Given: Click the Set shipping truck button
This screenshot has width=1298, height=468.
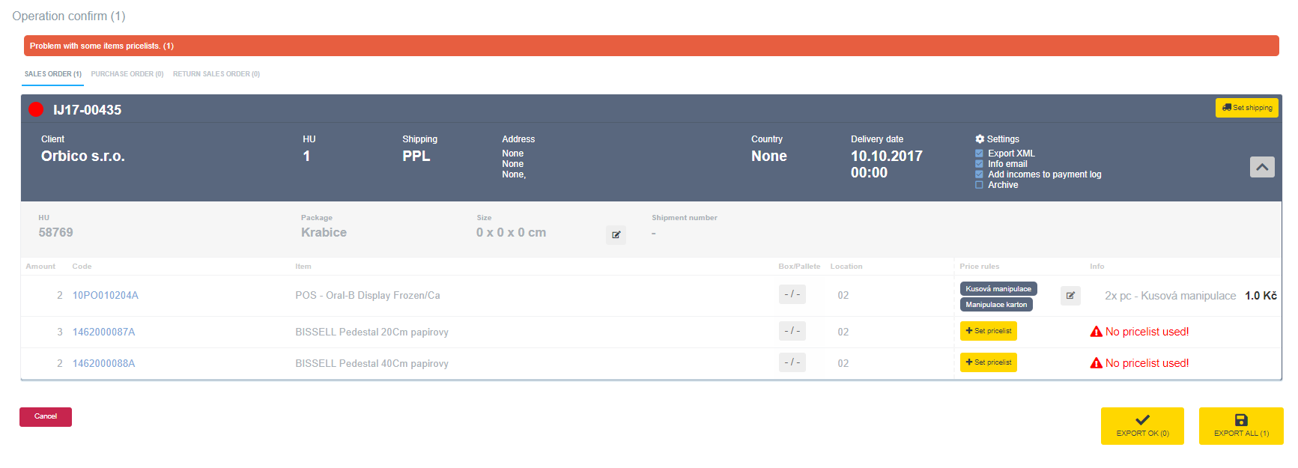Looking at the screenshot, I should point(1246,108).
